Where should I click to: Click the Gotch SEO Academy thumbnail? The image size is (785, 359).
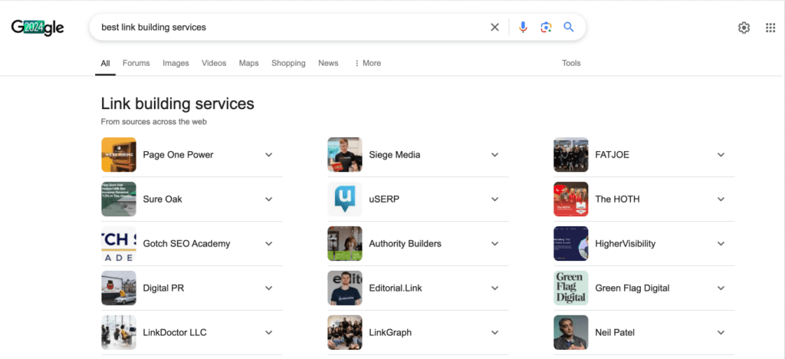119,244
